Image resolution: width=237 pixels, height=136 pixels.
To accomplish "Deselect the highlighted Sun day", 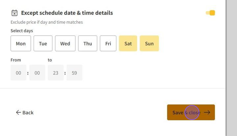I will pos(149,43).
